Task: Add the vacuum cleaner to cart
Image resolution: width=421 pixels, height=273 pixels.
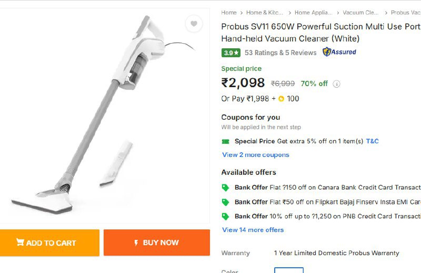Action: coord(49,243)
